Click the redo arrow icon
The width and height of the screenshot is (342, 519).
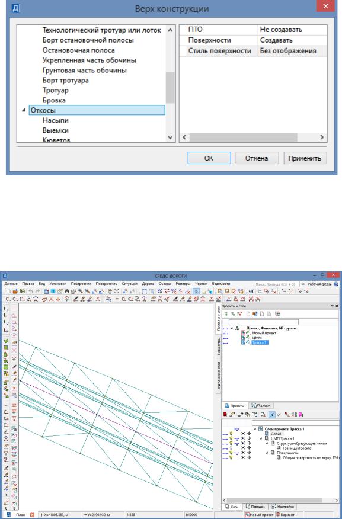(x=37, y=291)
